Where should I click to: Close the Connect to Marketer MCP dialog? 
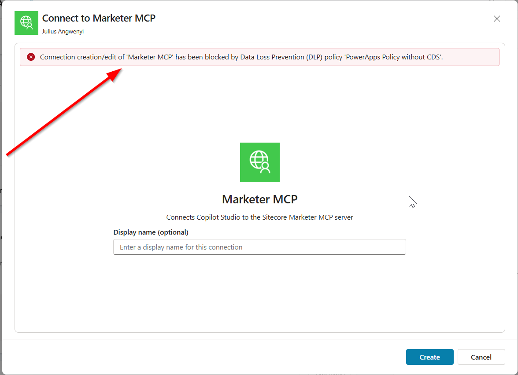[496, 19]
